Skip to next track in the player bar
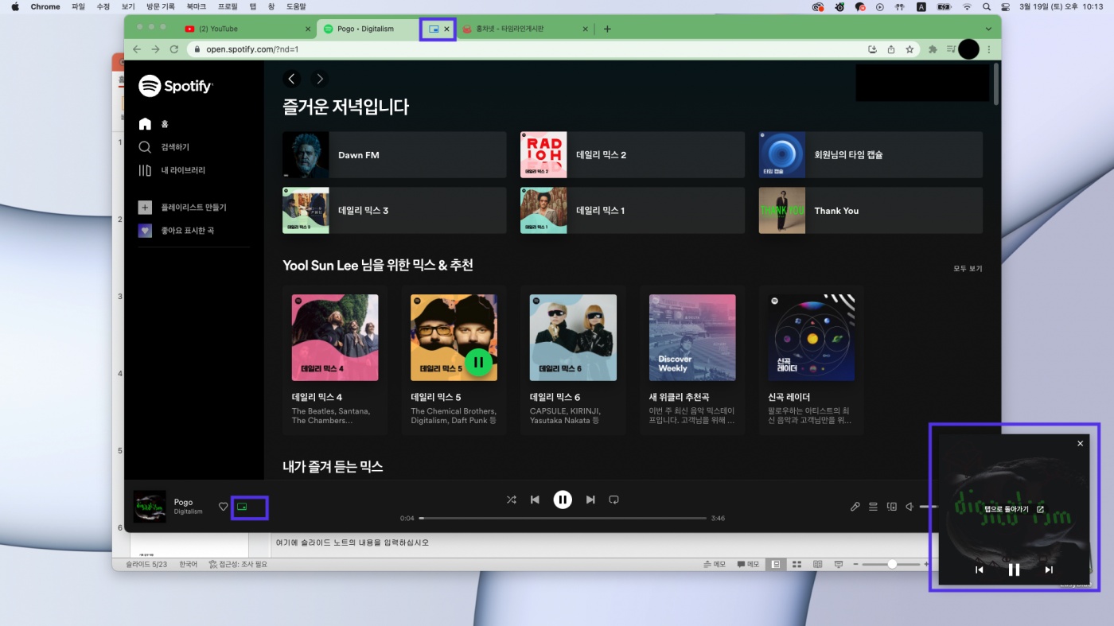Screen dimensions: 1114x626 click(x=590, y=500)
